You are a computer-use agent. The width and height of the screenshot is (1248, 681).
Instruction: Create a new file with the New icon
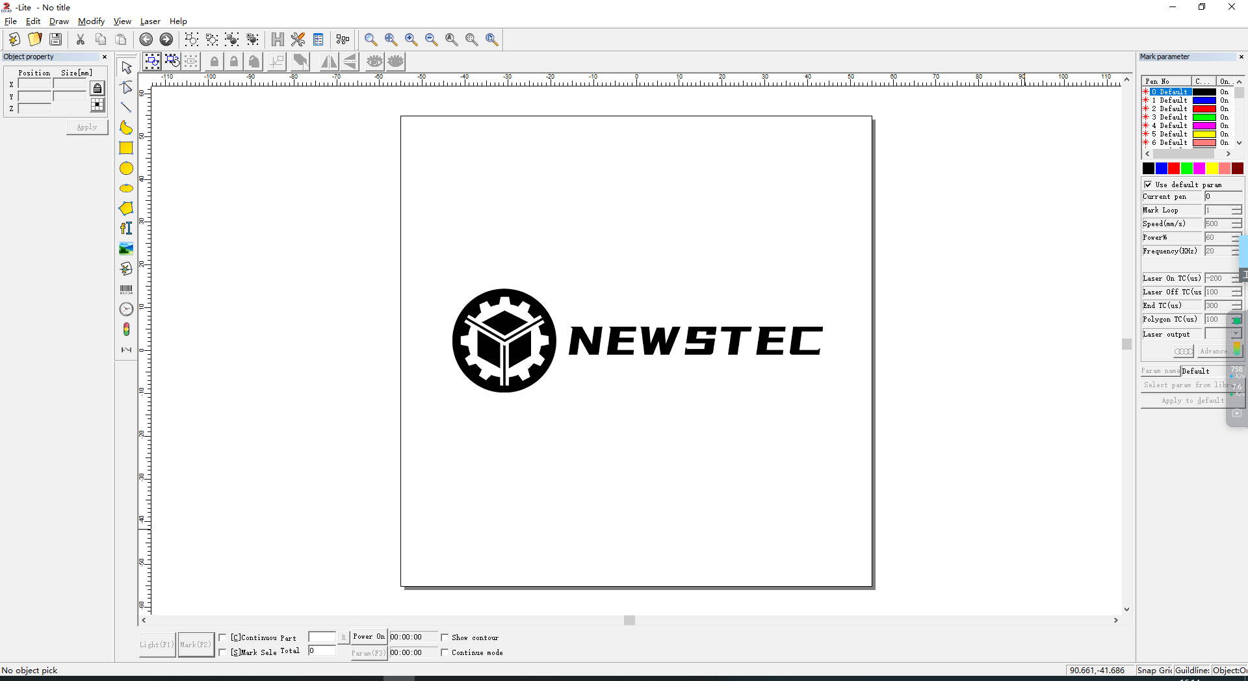click(14, 40)
